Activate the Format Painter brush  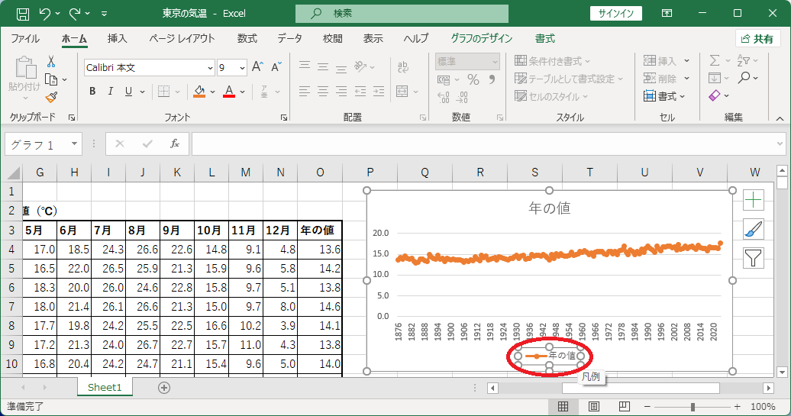point(51,97)
